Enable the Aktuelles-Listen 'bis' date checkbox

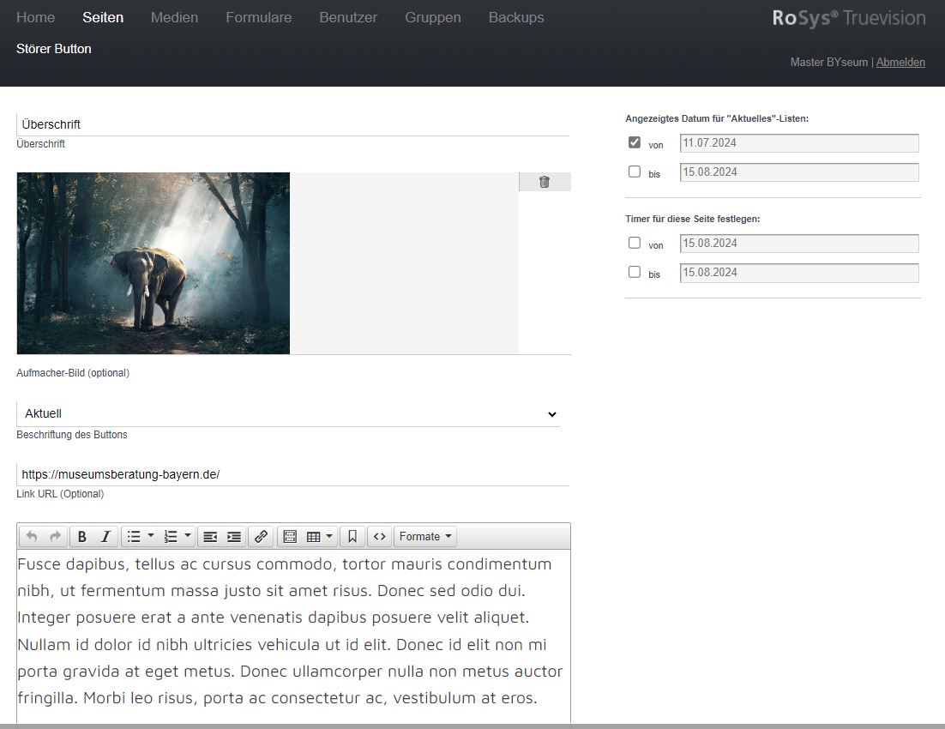point(635,172)
